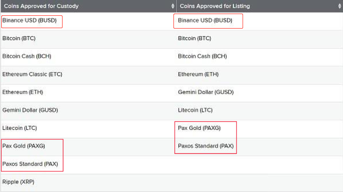343x192 pixels.
Task: Select Ripple (XRP) in Custody column
Action: click(x=18, y=182)
